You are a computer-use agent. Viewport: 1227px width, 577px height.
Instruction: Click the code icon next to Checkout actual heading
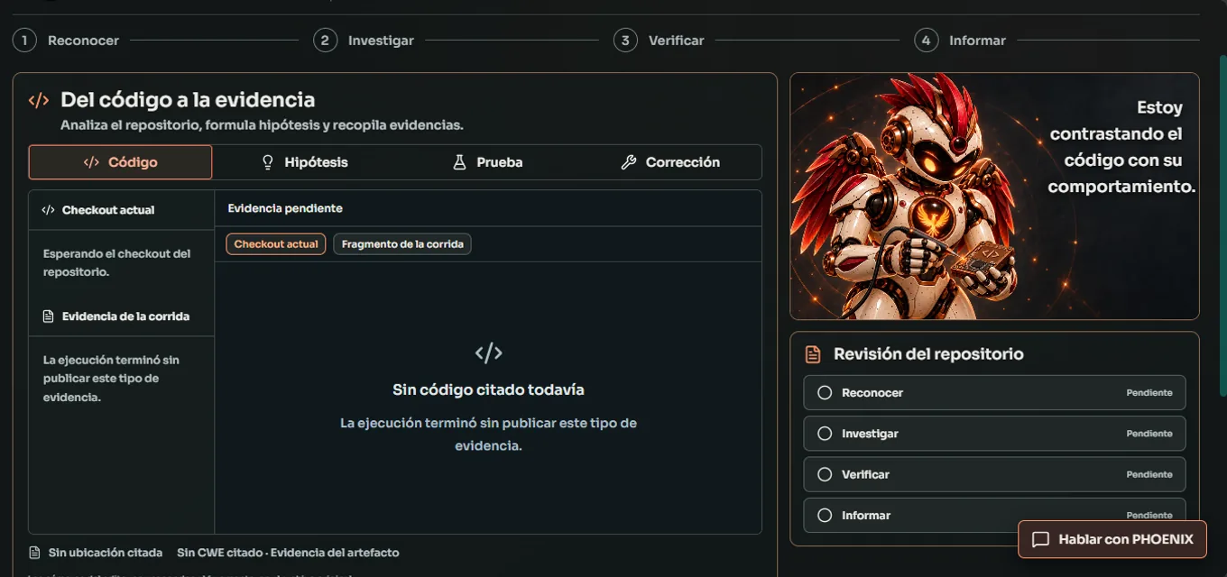click(x=49, y=210)
